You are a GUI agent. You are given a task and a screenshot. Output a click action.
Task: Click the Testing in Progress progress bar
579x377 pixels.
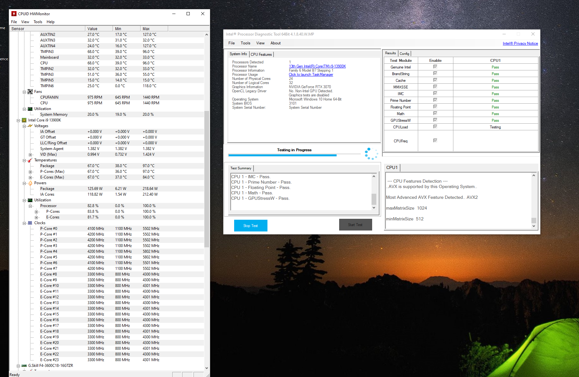[x=294, y=155]
